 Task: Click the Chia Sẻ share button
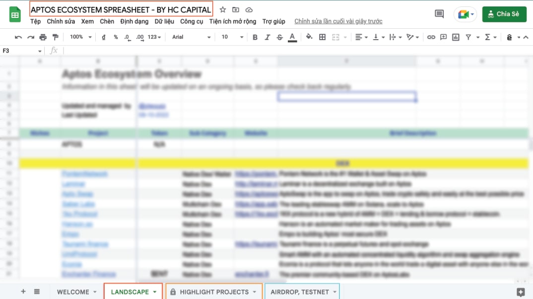(x=504, y=14)
